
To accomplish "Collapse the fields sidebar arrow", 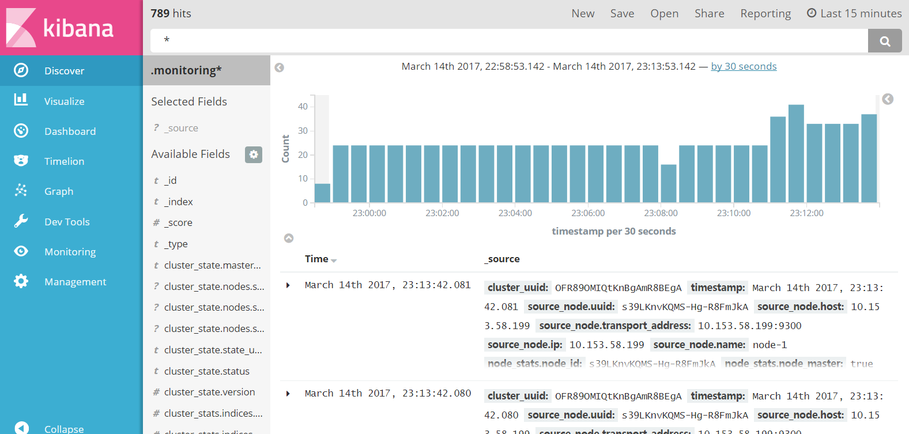I will [x=280, y=68].
